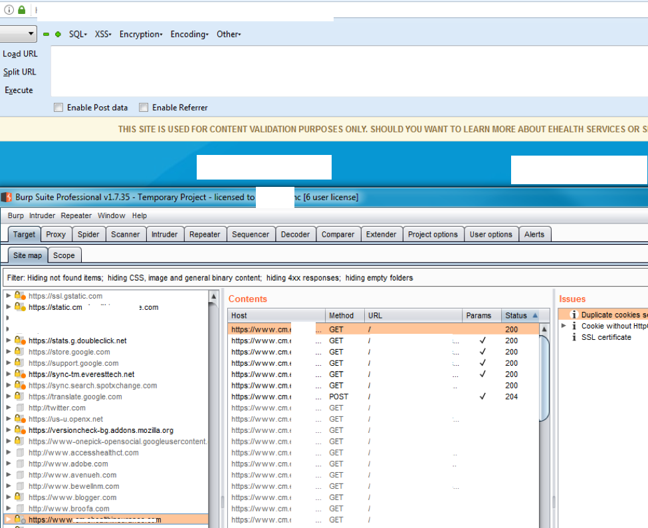Click inside the HackBar URL text area
This screenshot has height=528, width=648.
(x=349, y=71)
